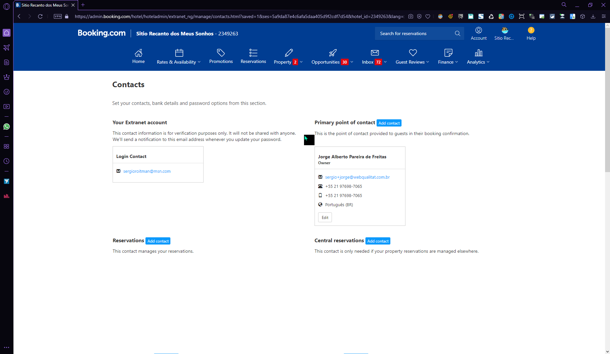Open the crown icon in the sidebar
The image size is (610, 354).
pyautogui.click(x=7, y=77)
